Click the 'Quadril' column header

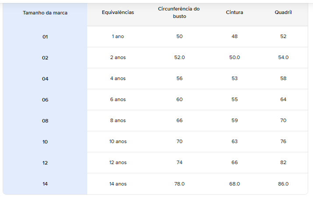[x=283, y=12]
